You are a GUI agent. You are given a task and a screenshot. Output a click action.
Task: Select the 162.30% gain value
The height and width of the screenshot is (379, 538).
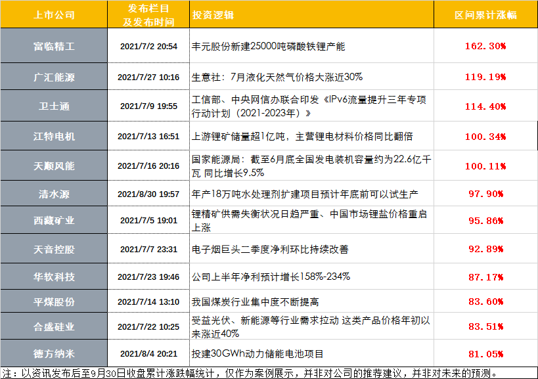pos(485,45)
